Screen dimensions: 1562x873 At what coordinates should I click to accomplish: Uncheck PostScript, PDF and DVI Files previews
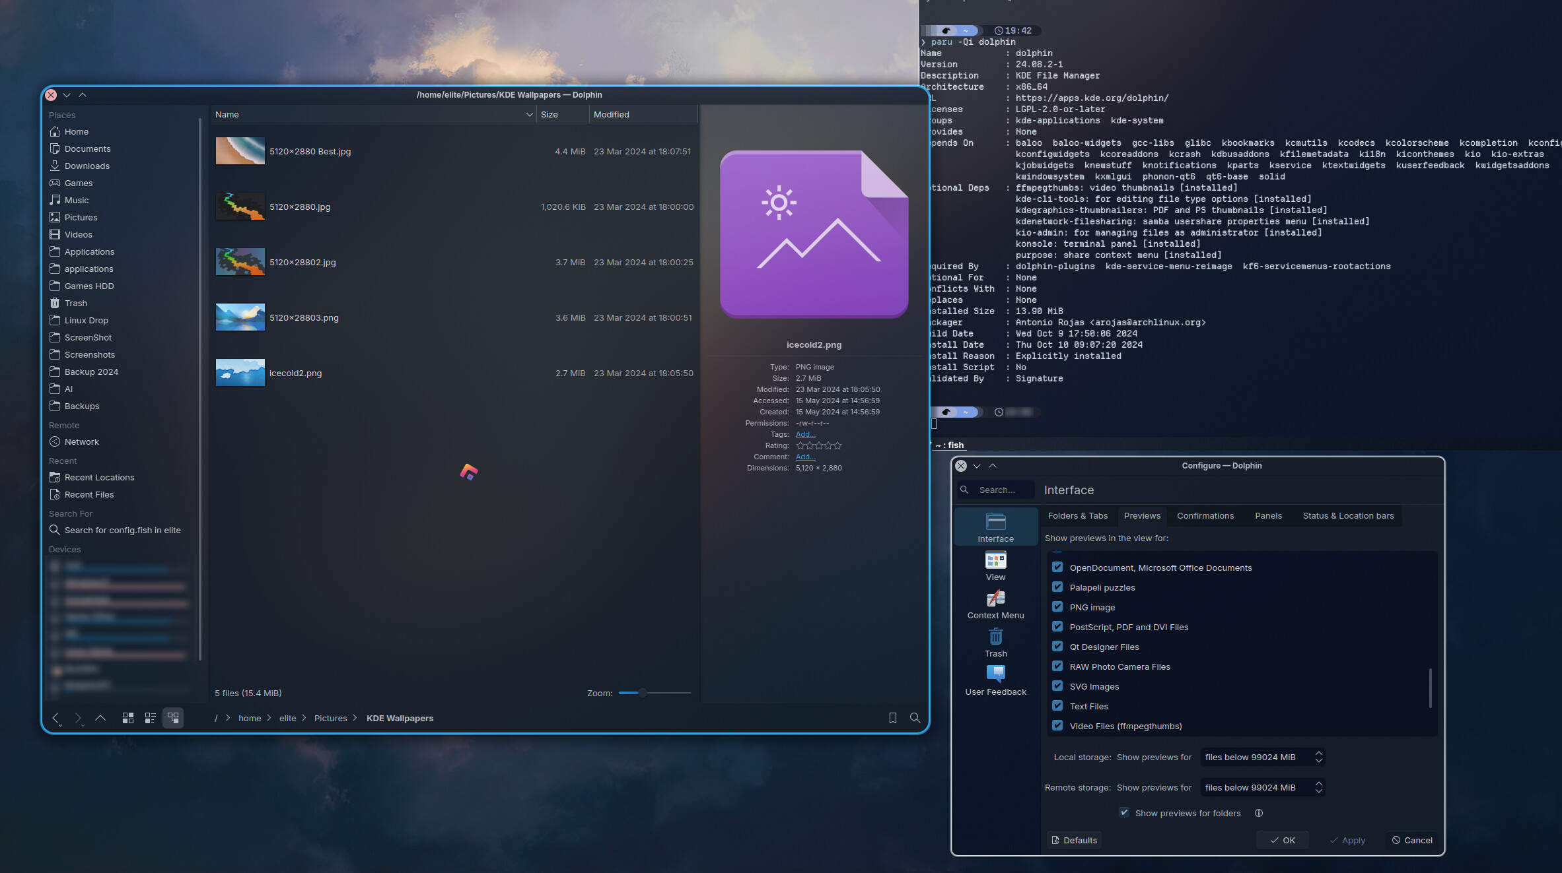[x=1057, y=627]
